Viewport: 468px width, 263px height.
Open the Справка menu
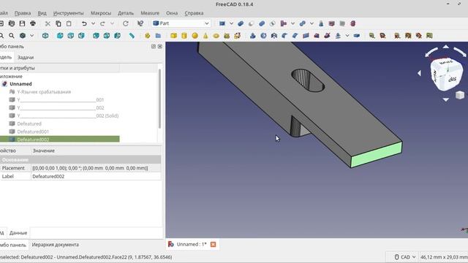pyautogui.click(x=194, y=13)
